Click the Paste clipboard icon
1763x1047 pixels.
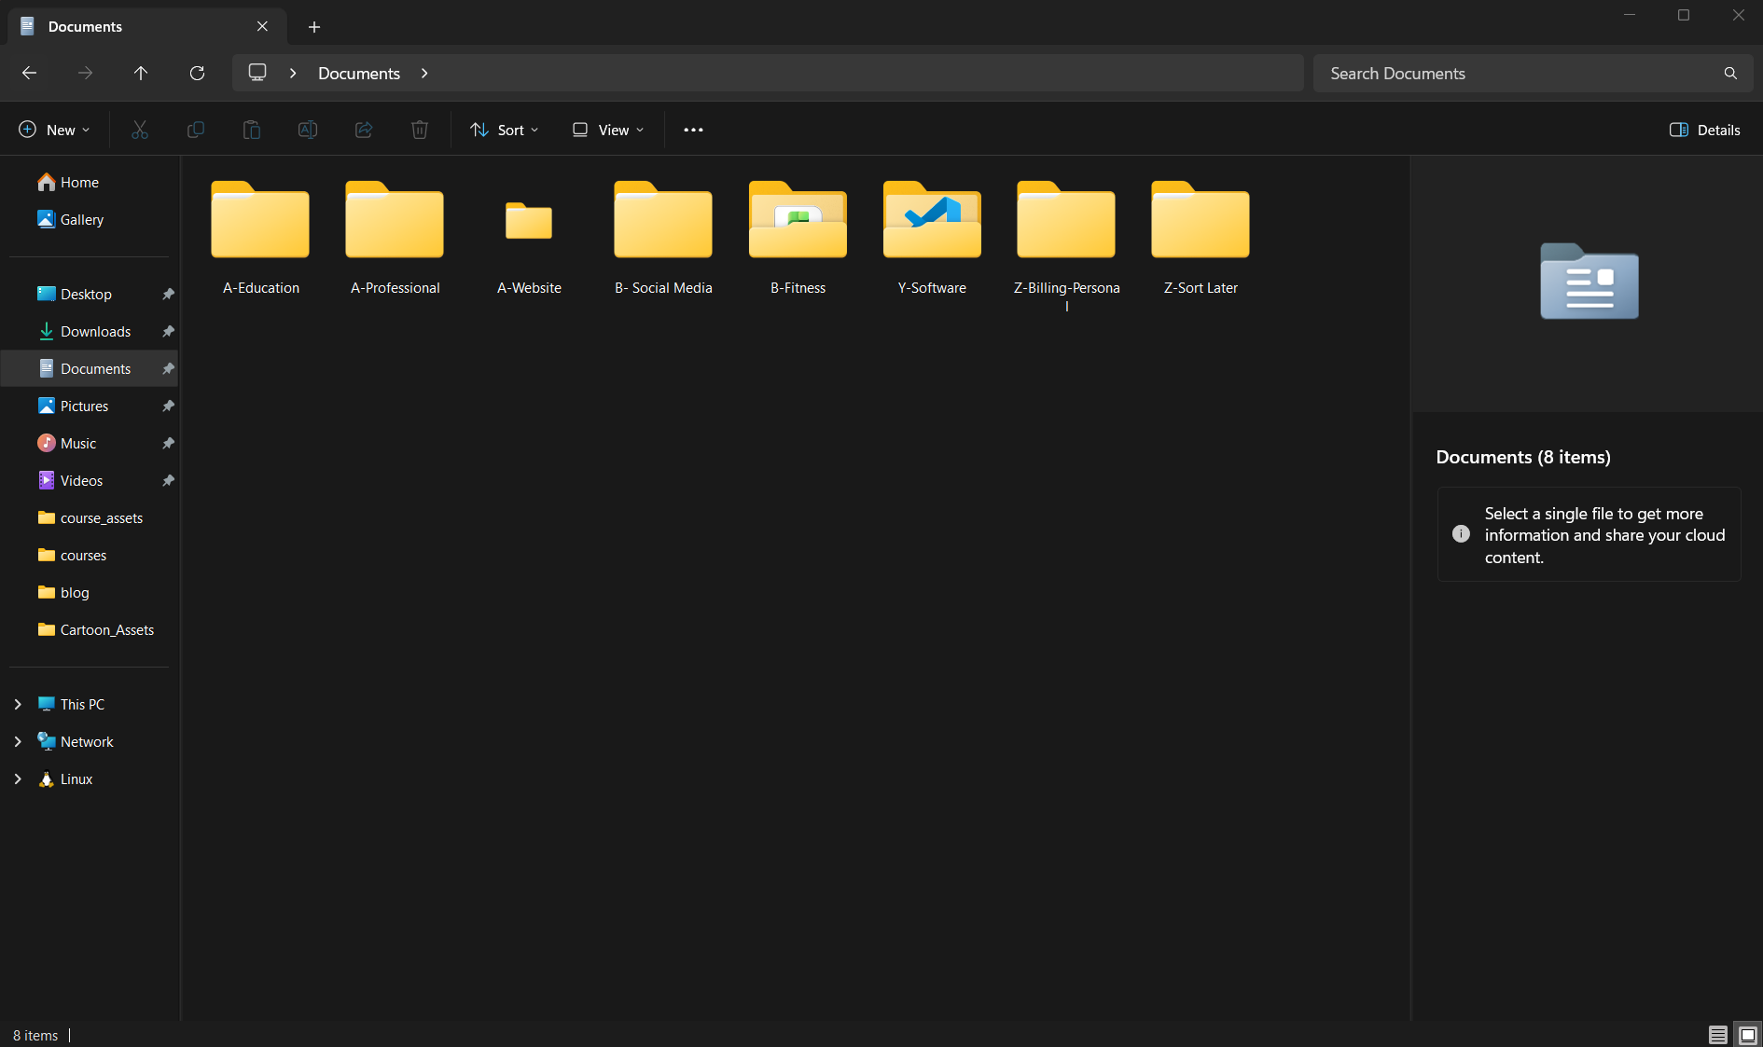pos(252,130)
